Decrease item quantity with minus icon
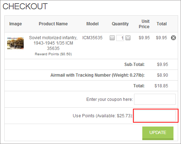The height and width of the screenshot is (144, 181). (112, 38)
